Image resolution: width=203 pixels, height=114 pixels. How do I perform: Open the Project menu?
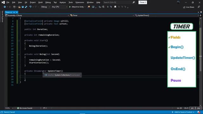[x=33, y=2]
